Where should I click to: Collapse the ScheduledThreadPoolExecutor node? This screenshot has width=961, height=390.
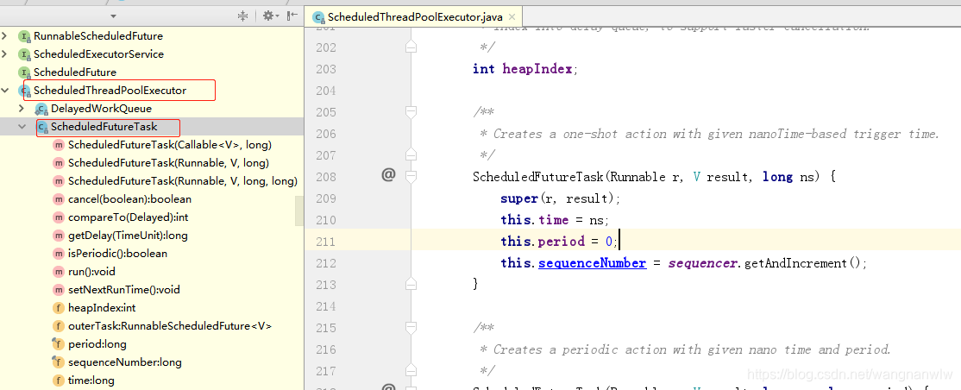pos(5,91)
